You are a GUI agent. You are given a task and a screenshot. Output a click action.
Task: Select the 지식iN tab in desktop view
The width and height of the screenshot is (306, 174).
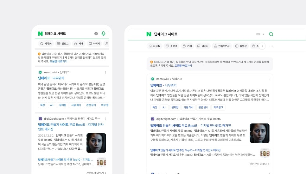click(x=154, y=46)
